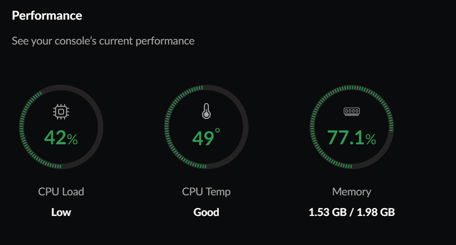Click the Memory circular gauge ring
Screen dimensions: 456x245
point(312,127)
